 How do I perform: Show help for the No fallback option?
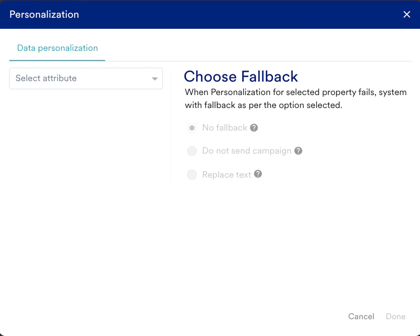tap(254, 128)
